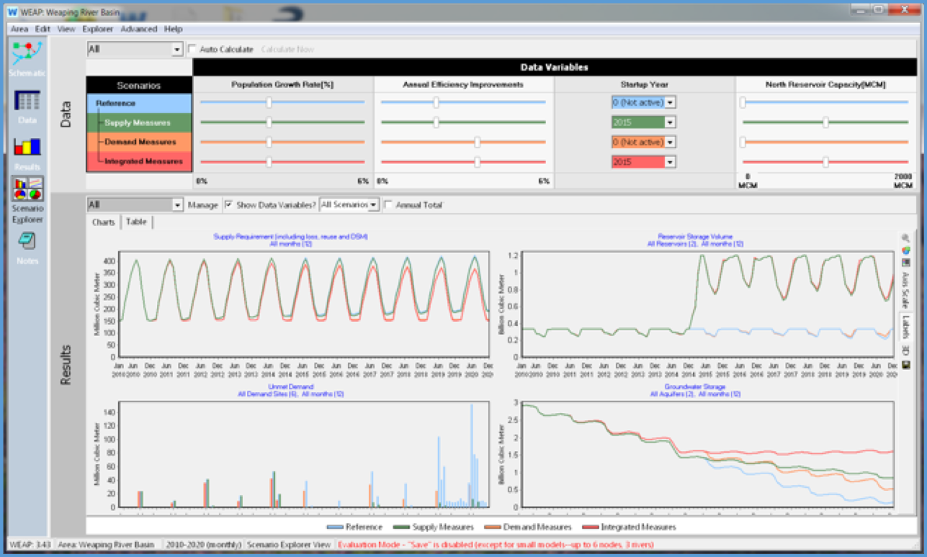Select the Integrated Measures scenario row

[139, 162]
